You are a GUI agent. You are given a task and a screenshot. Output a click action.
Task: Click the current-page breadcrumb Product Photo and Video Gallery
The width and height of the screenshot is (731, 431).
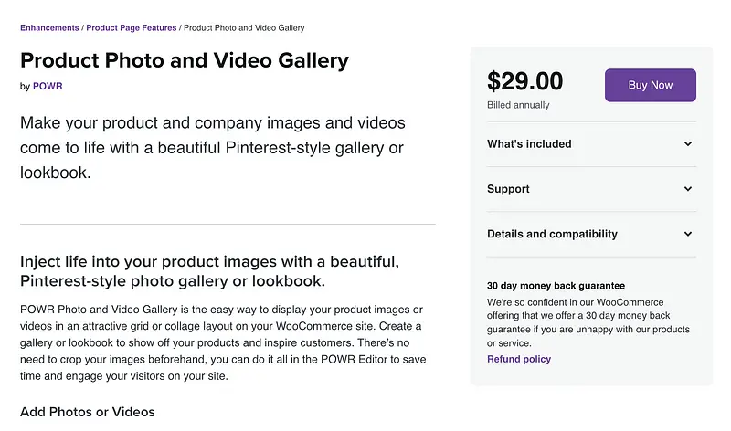click(x=244, y=28)
